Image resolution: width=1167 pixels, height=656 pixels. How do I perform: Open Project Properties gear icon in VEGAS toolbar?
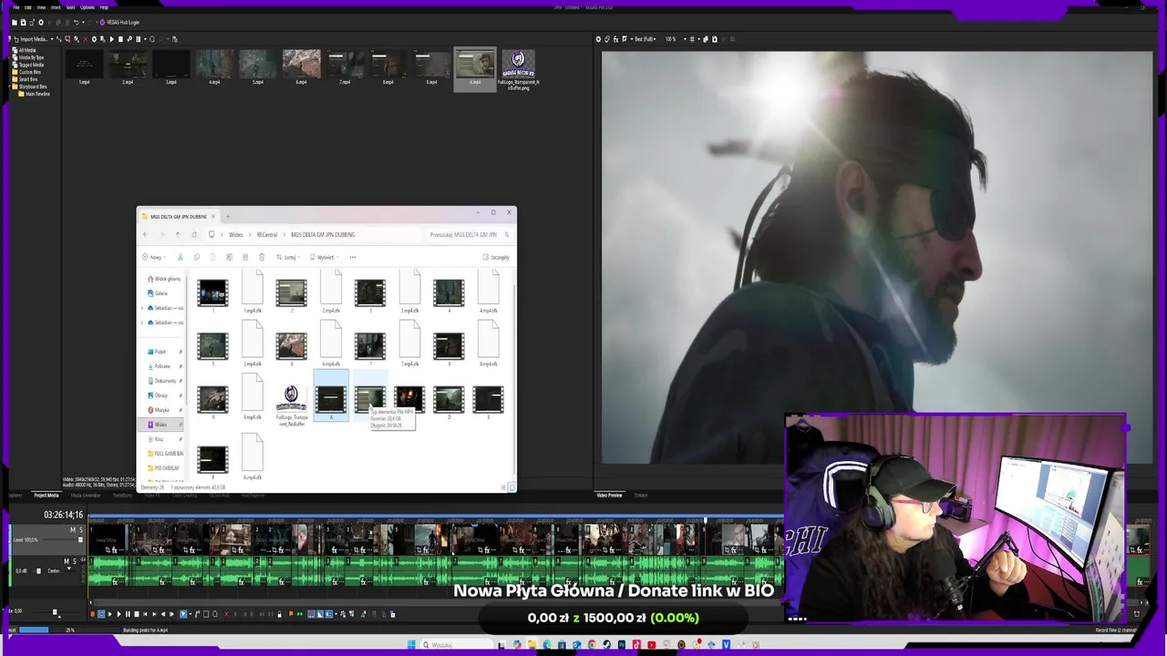pos(41,22)
